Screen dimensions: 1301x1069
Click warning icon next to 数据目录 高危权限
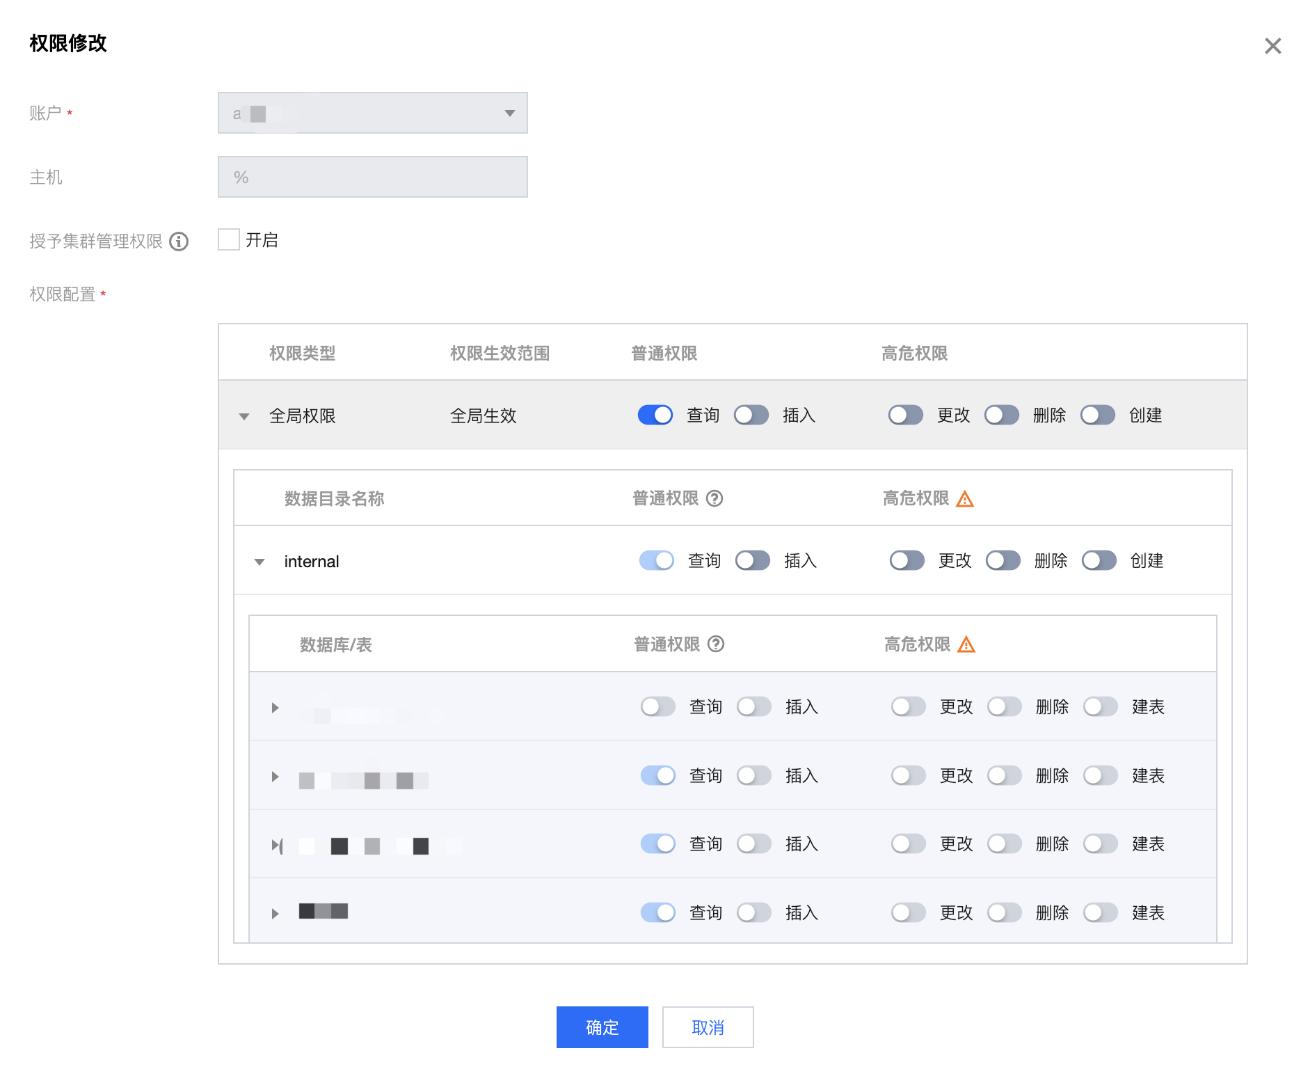[x=965, y=499]
